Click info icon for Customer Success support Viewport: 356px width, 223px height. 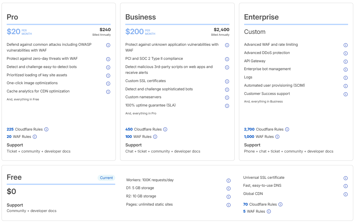(x=346, y=94)
